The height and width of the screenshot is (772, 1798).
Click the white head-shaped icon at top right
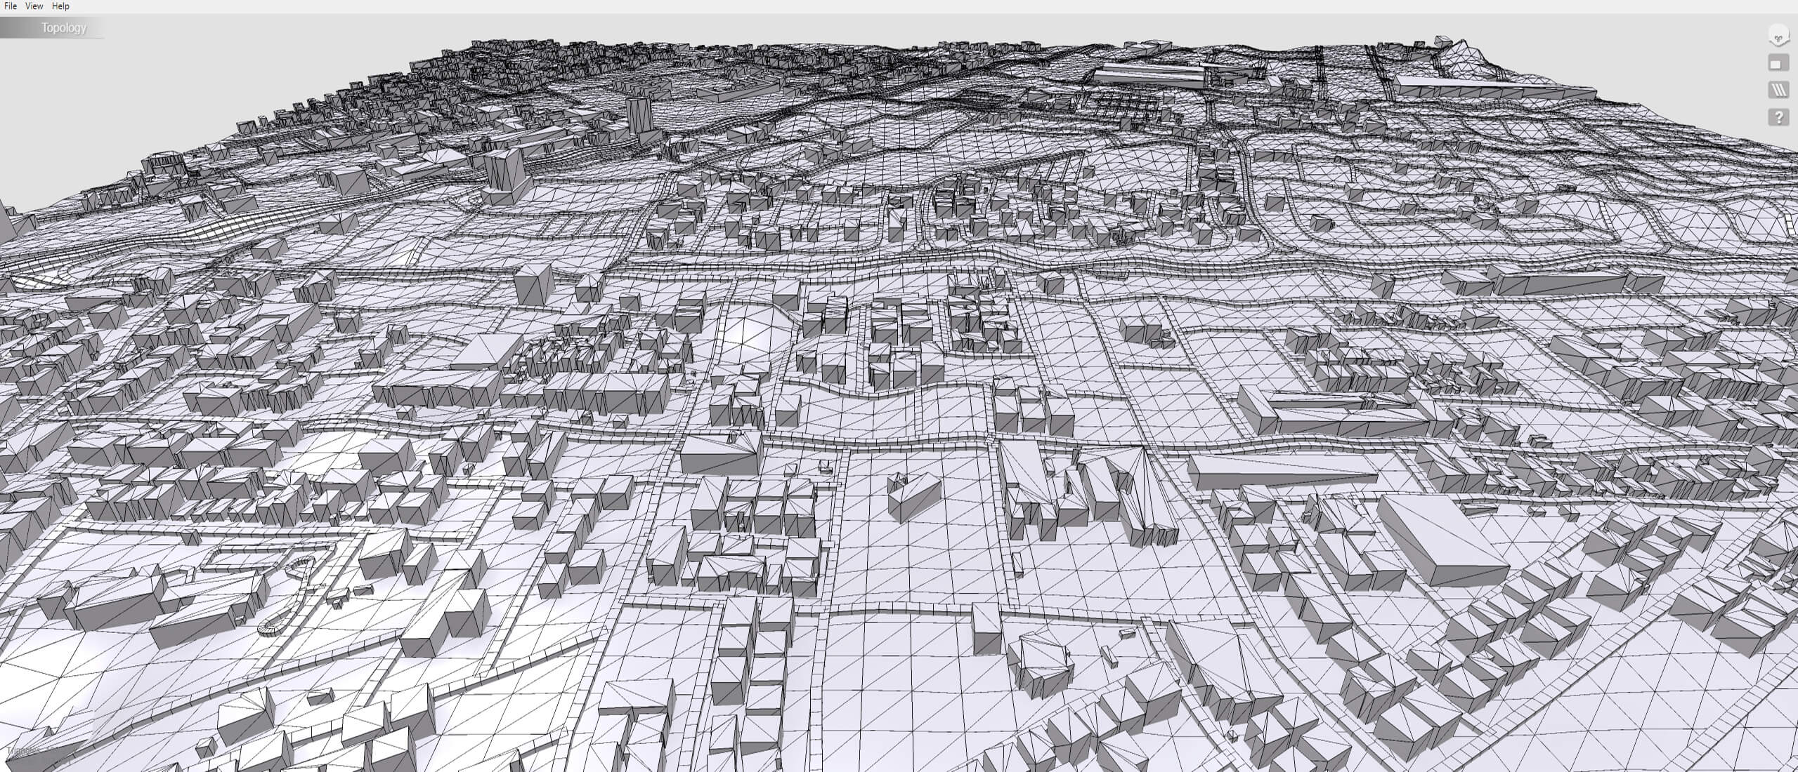[x=1778, y=36]
